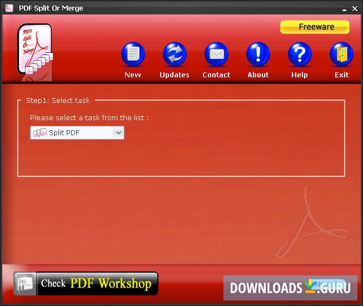Click the Exit door icon
The image size is (363, 306).
(x=342, y=54)
